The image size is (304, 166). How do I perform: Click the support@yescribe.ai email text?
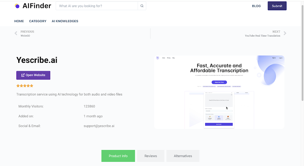click(99, 126)
